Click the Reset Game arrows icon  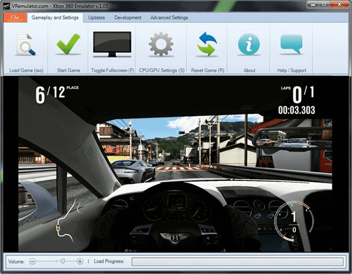coord(206,45)
